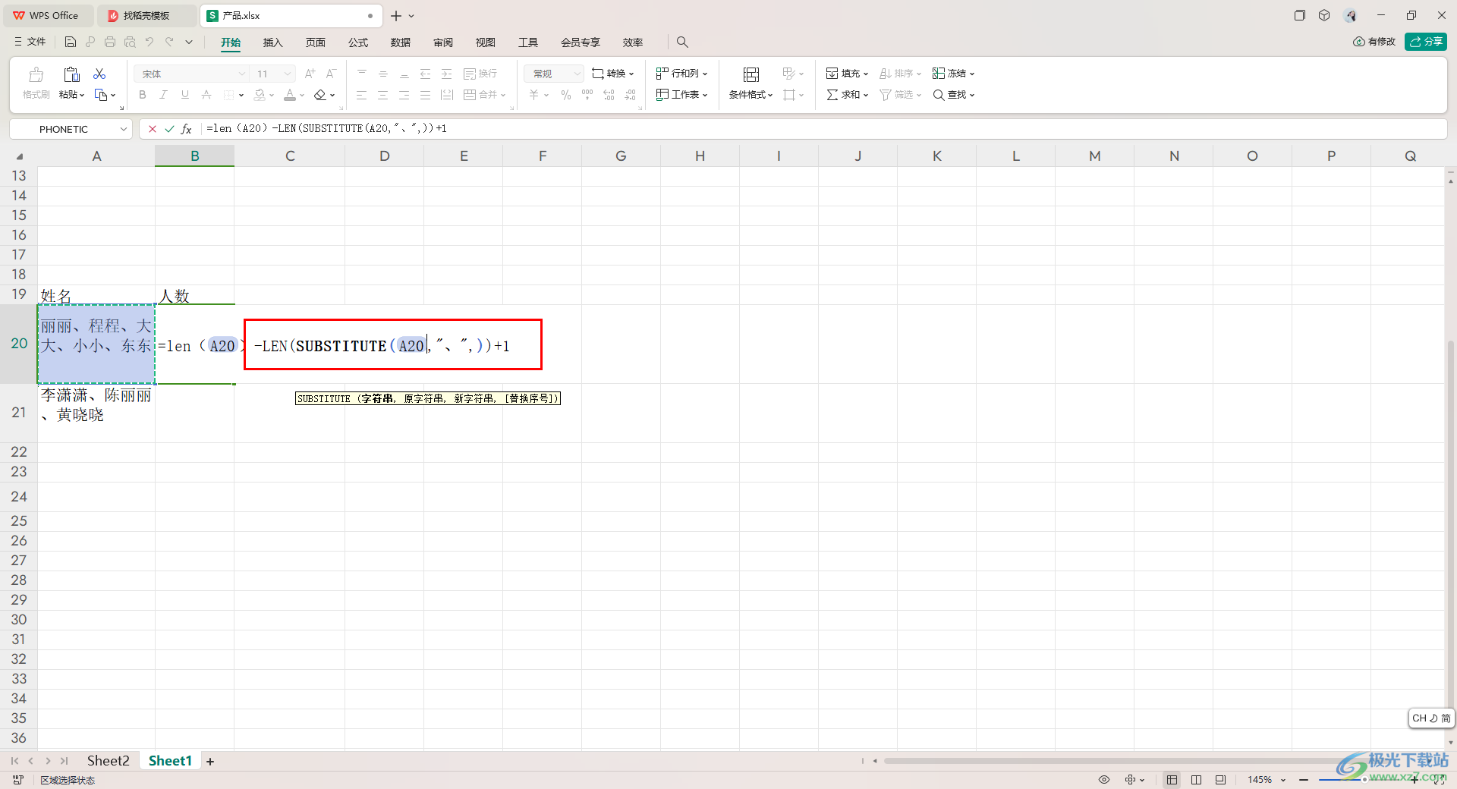1457x789 pixels.
Task: Confirm formula with the checkmark icon
Action: click(x=169, y=129)
